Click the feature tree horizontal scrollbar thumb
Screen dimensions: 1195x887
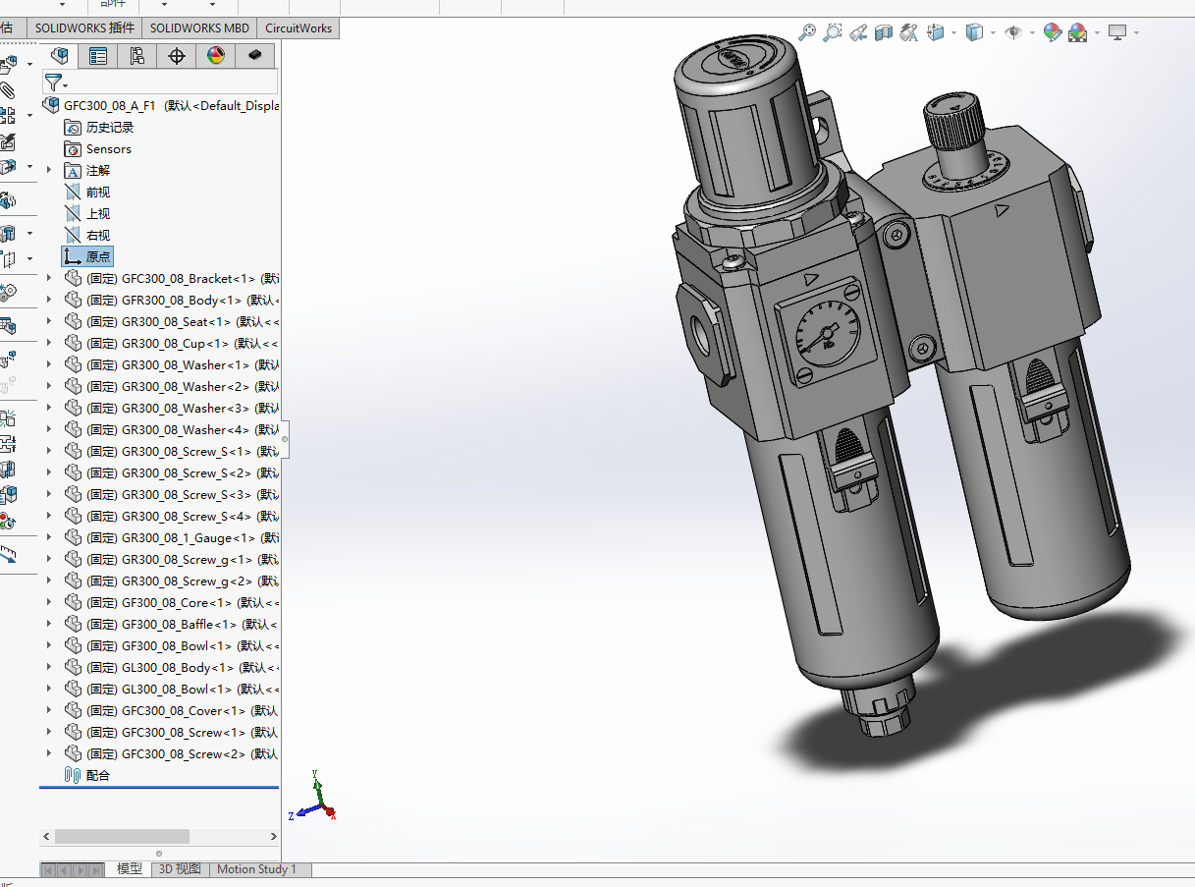click(122, 836)
